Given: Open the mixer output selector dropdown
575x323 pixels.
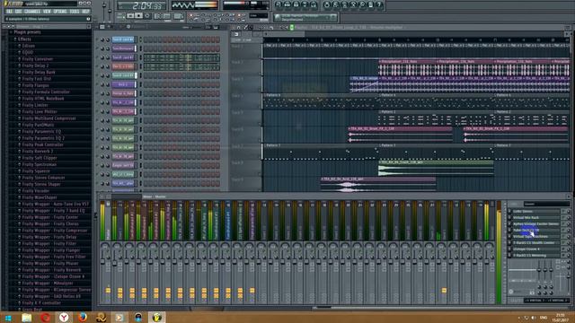Looking at the screenshot, I should coord(546,301).
